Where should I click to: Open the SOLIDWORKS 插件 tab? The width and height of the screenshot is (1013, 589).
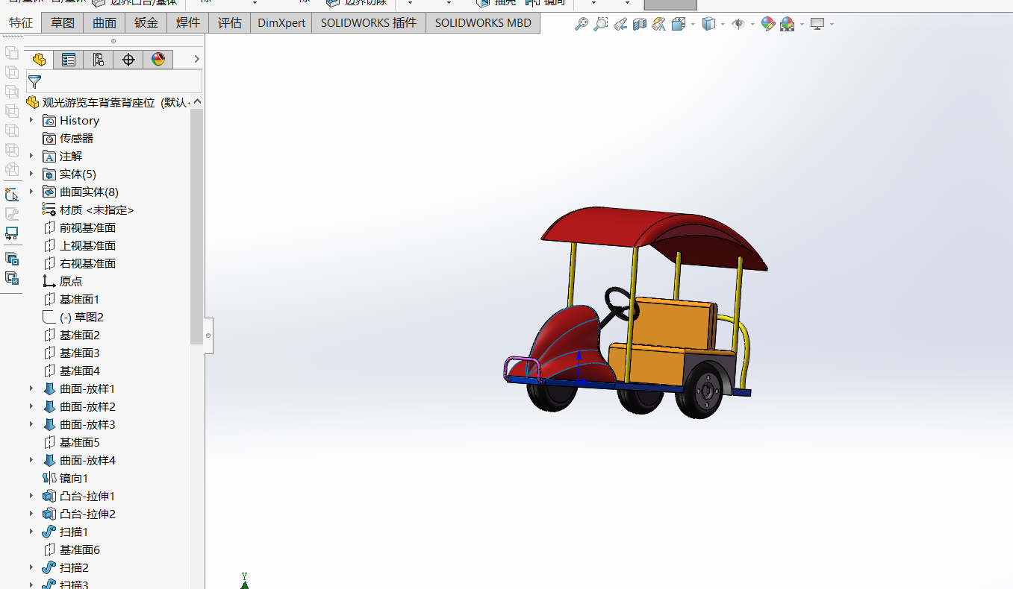(369, 22)
